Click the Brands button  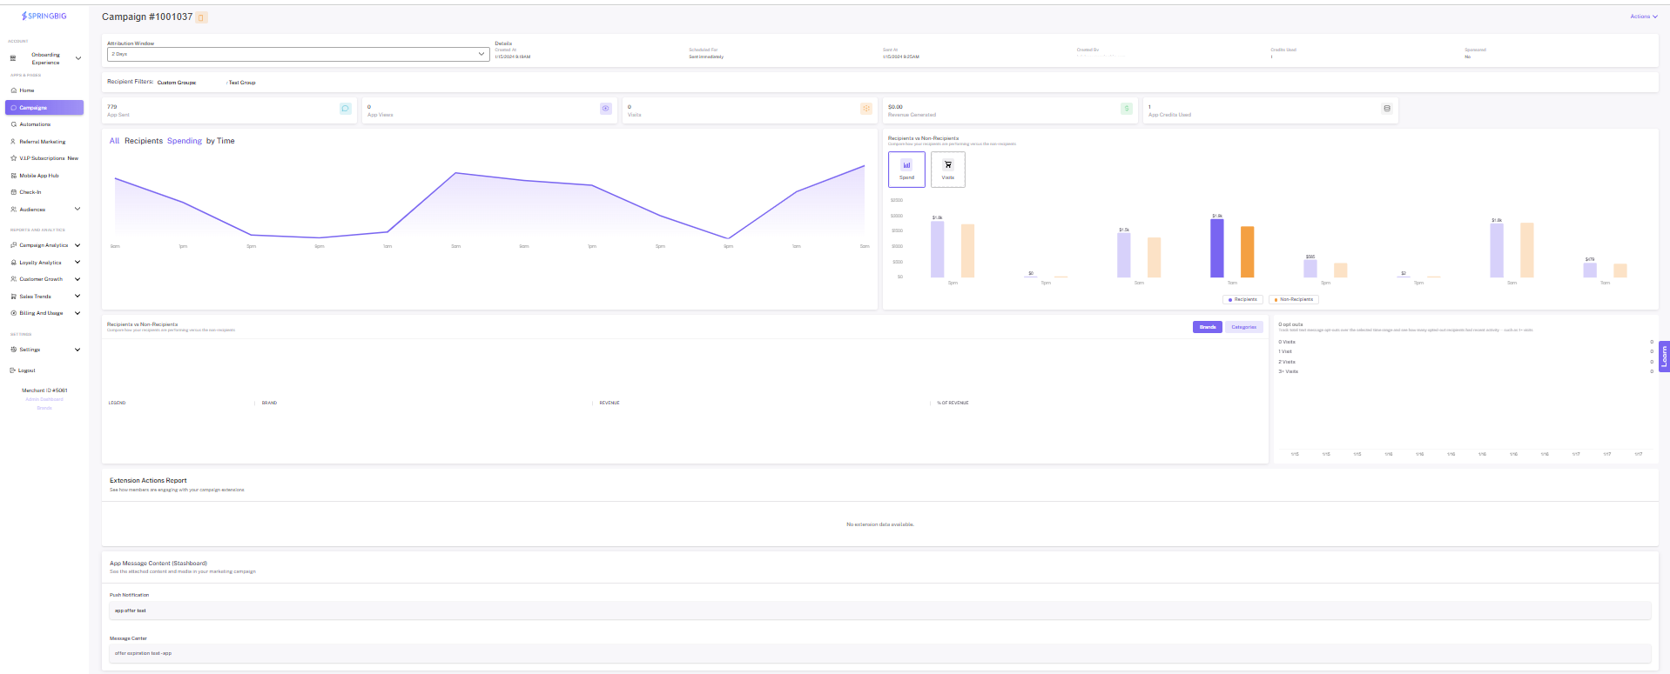pyautogui.click(x=1208, y=327)
